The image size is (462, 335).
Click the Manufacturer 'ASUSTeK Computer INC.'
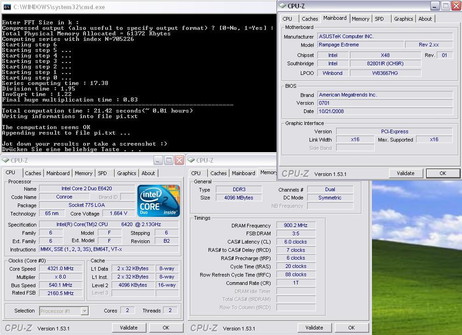[x=385, y=36]
